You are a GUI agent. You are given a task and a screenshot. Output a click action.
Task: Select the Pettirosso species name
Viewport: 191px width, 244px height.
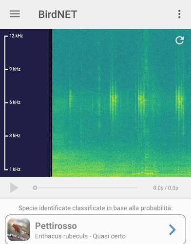click(x=56, y=226)
